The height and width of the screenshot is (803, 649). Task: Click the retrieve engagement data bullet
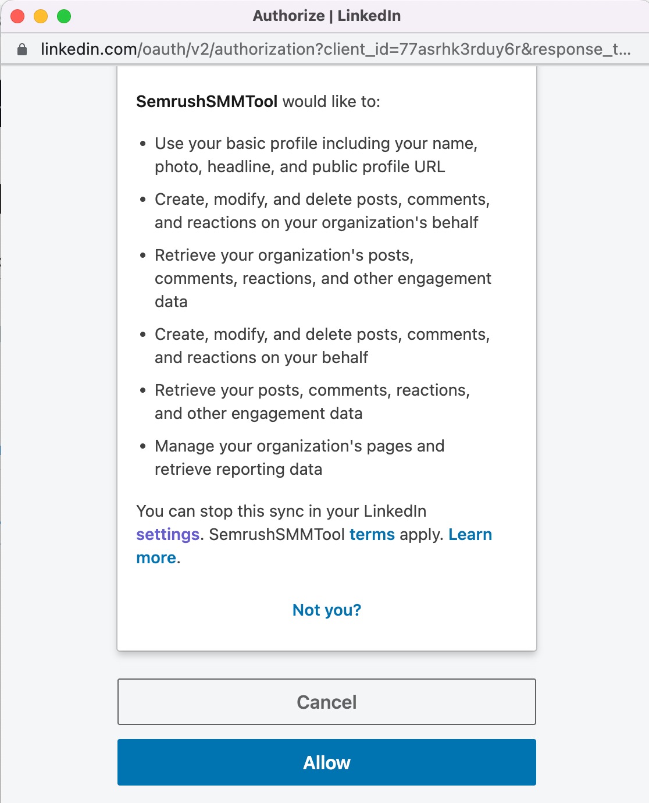312,401
